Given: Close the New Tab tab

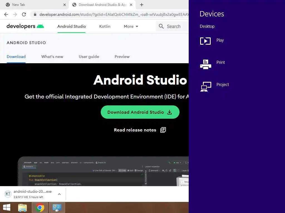Looking at the screenshot, I should (65, 5).
